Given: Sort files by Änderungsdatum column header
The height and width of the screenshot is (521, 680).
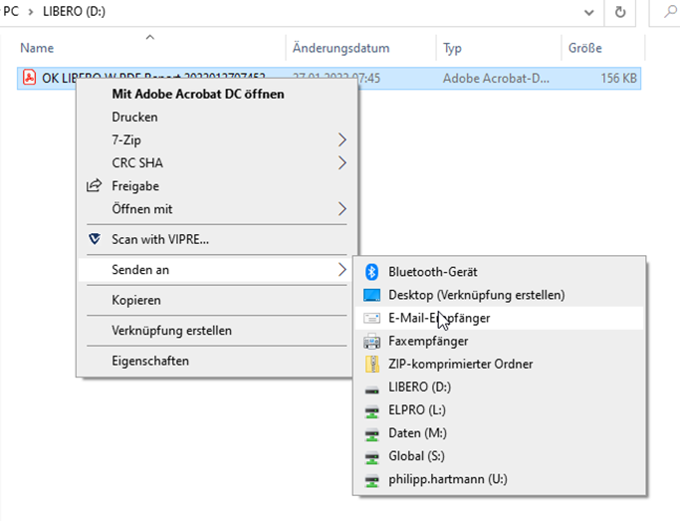Looking at the screenshot, I should (x=340, y=48).
